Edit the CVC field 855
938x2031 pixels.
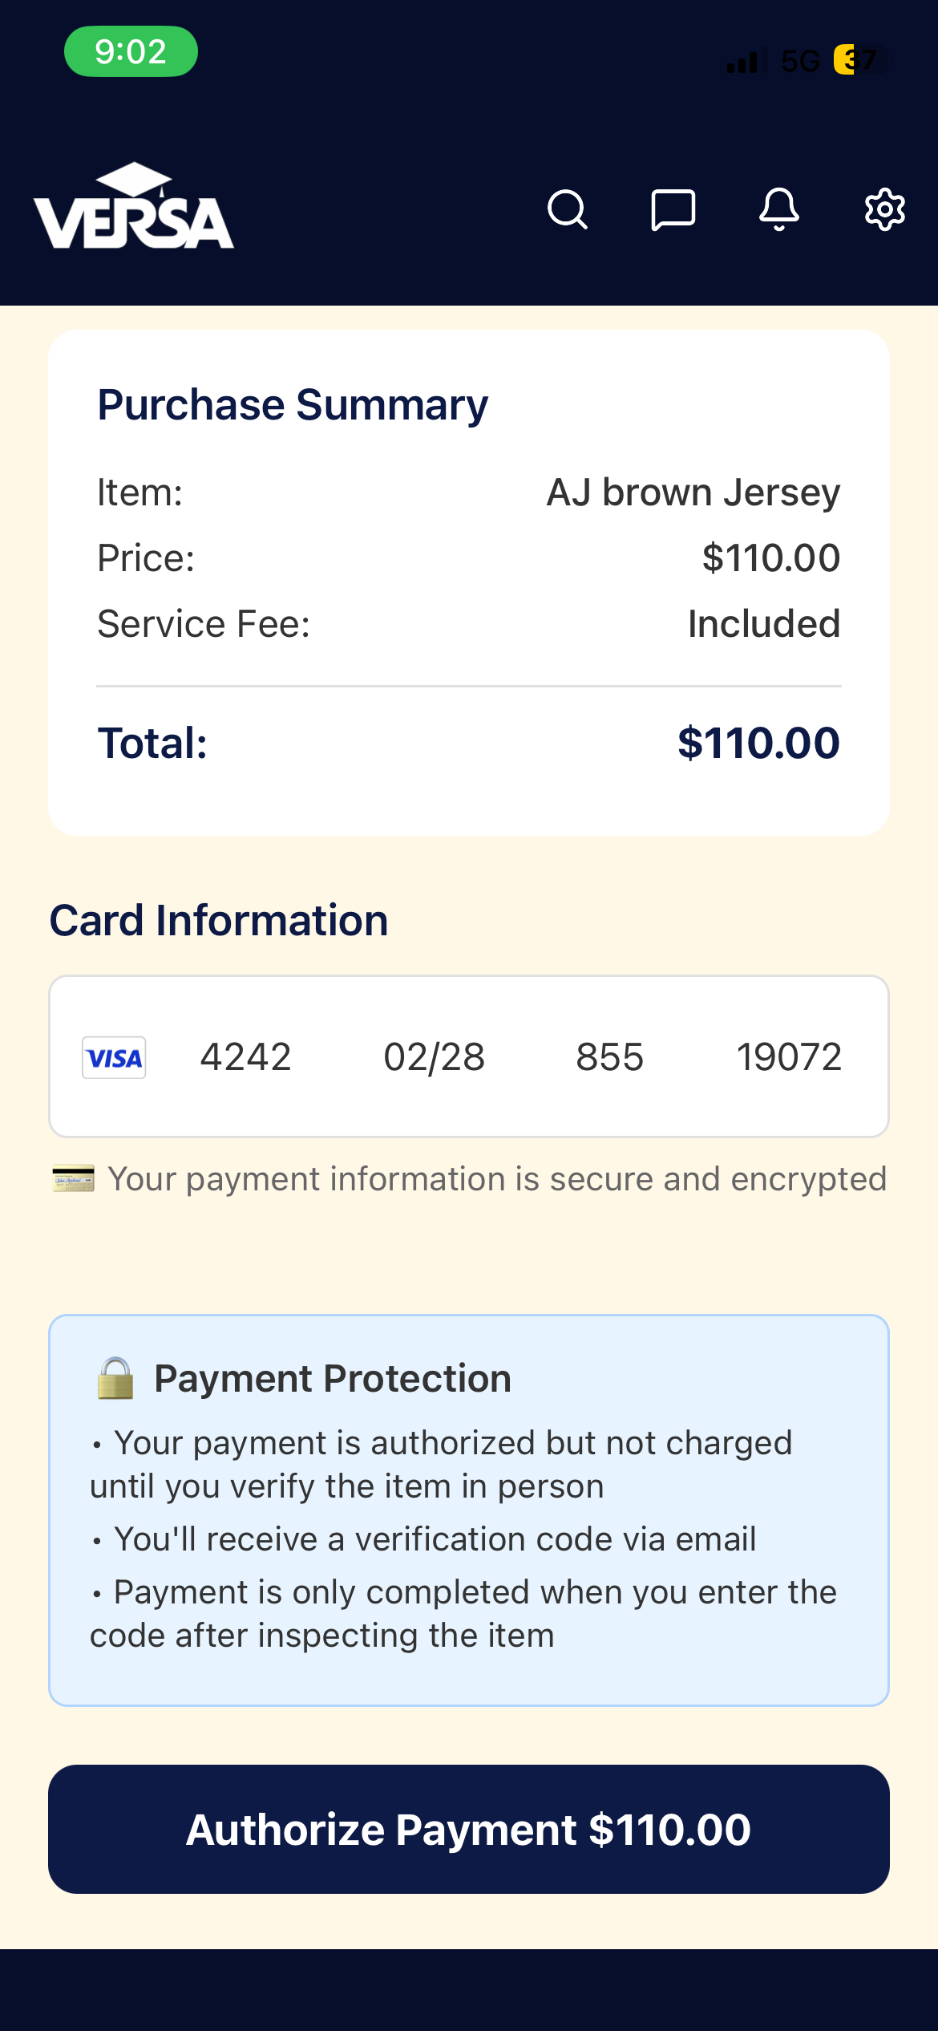coord(609,1056)
